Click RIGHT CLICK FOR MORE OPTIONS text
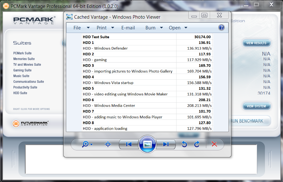This screenshot has height=182, width=283. pos(31,109)
